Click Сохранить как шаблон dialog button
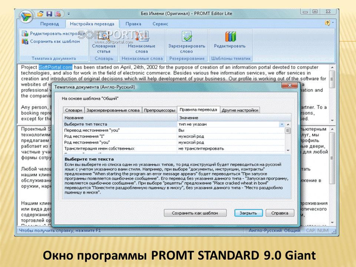 point(195,213)
